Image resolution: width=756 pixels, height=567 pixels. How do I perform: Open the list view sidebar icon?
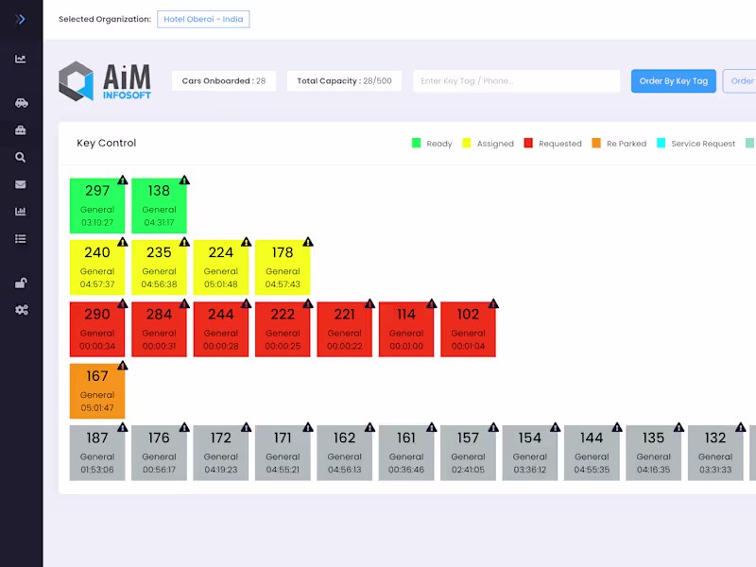pyautogui.click(x=20, y=239)
